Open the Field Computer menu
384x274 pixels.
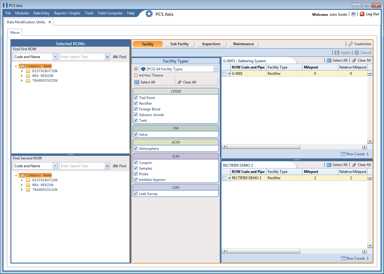(110, 13)
